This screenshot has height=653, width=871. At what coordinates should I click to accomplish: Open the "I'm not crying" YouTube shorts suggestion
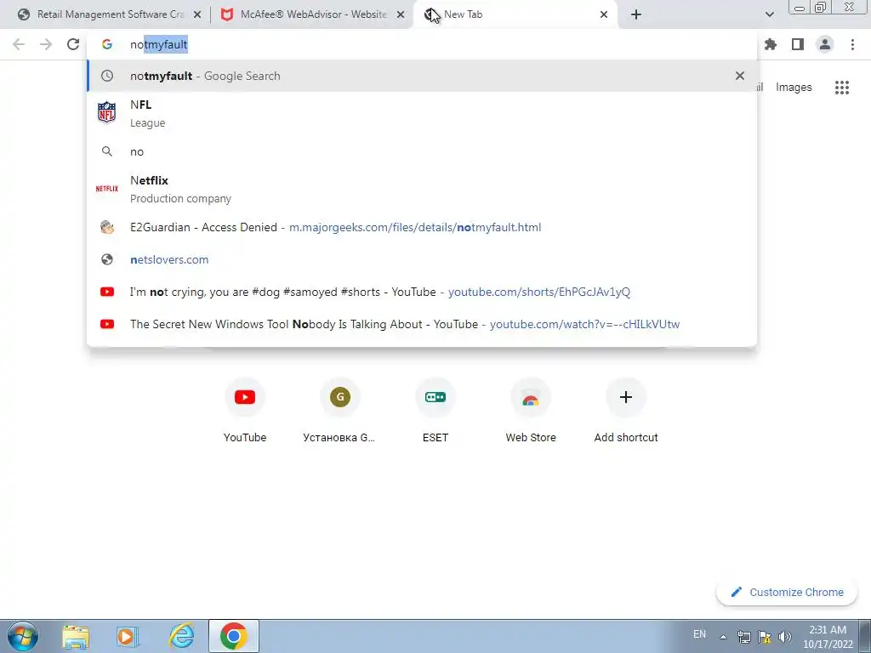pyautogui.click(x=422, y=292)
